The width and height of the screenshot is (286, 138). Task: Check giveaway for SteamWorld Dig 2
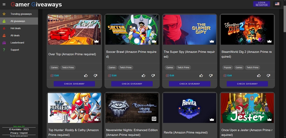[247, 84]
